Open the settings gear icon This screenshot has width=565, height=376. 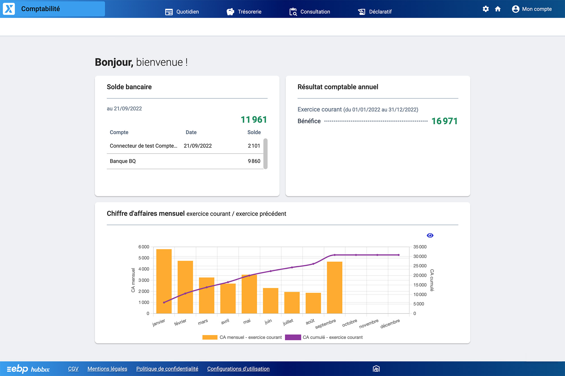pos(486,9)
